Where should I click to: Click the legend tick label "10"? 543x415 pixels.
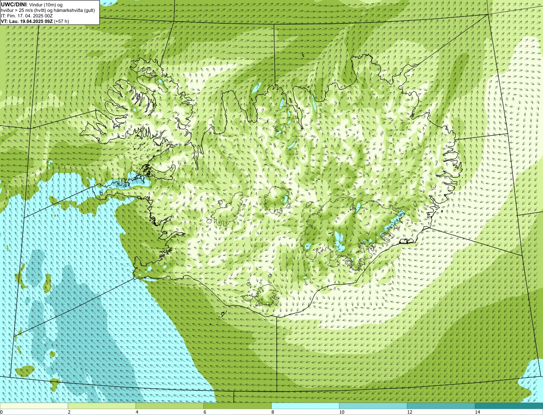pyautogui.click(x=341, y=412)
